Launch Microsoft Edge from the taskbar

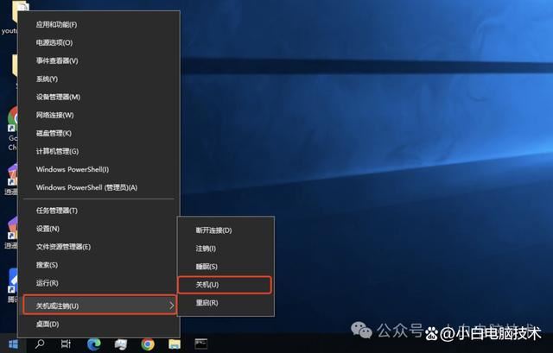94,344
